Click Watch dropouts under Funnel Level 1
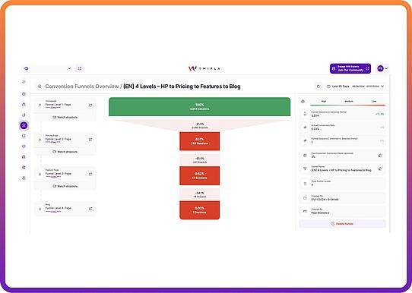 pos(65,117)
